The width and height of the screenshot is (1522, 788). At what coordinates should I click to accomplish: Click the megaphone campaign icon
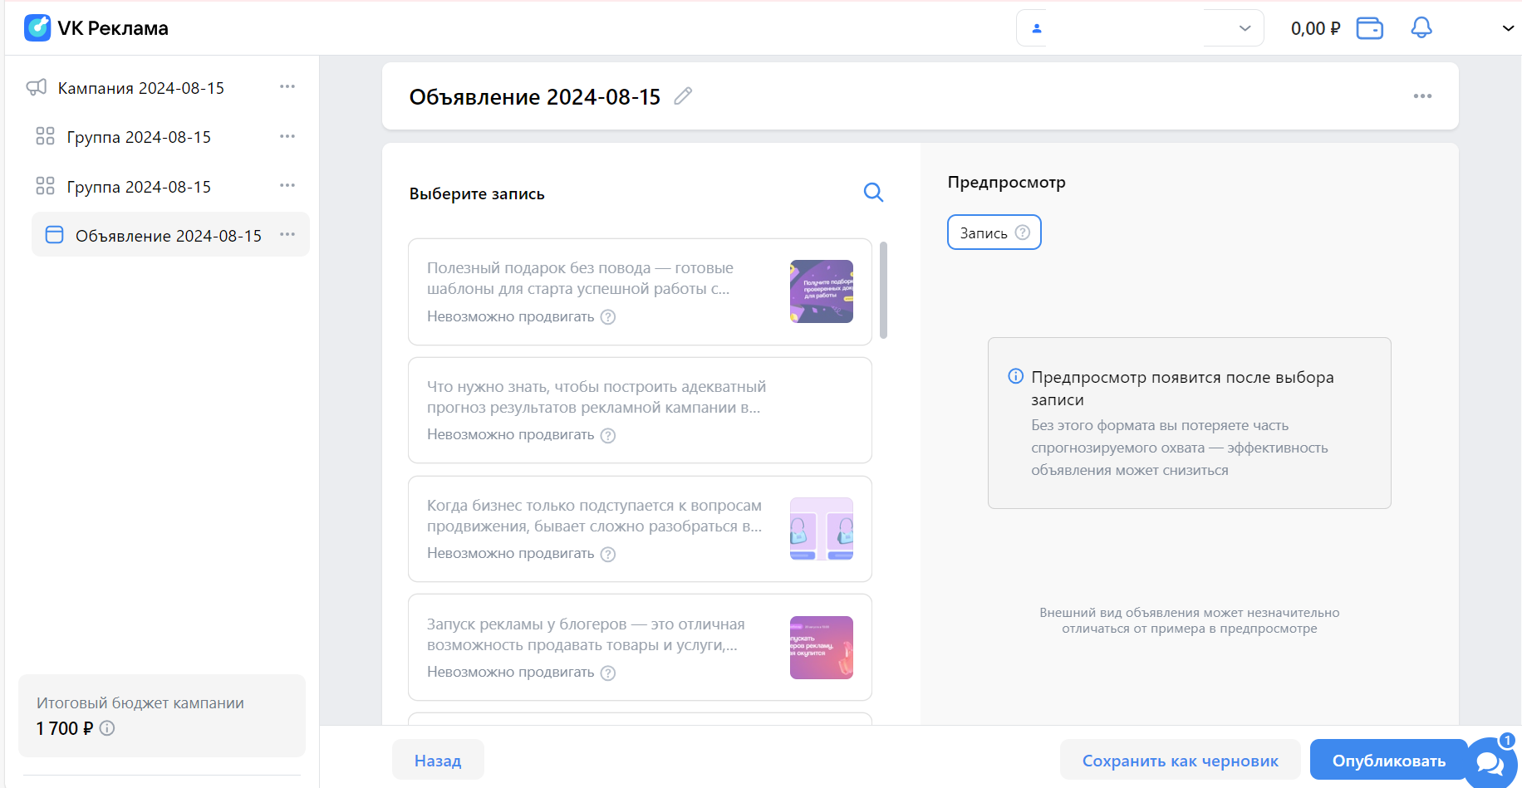coord(37,87)
